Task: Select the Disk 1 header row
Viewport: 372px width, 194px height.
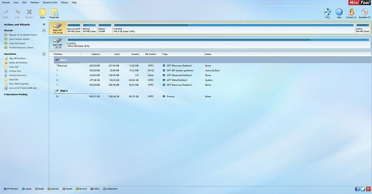Action: click(213, 60)
